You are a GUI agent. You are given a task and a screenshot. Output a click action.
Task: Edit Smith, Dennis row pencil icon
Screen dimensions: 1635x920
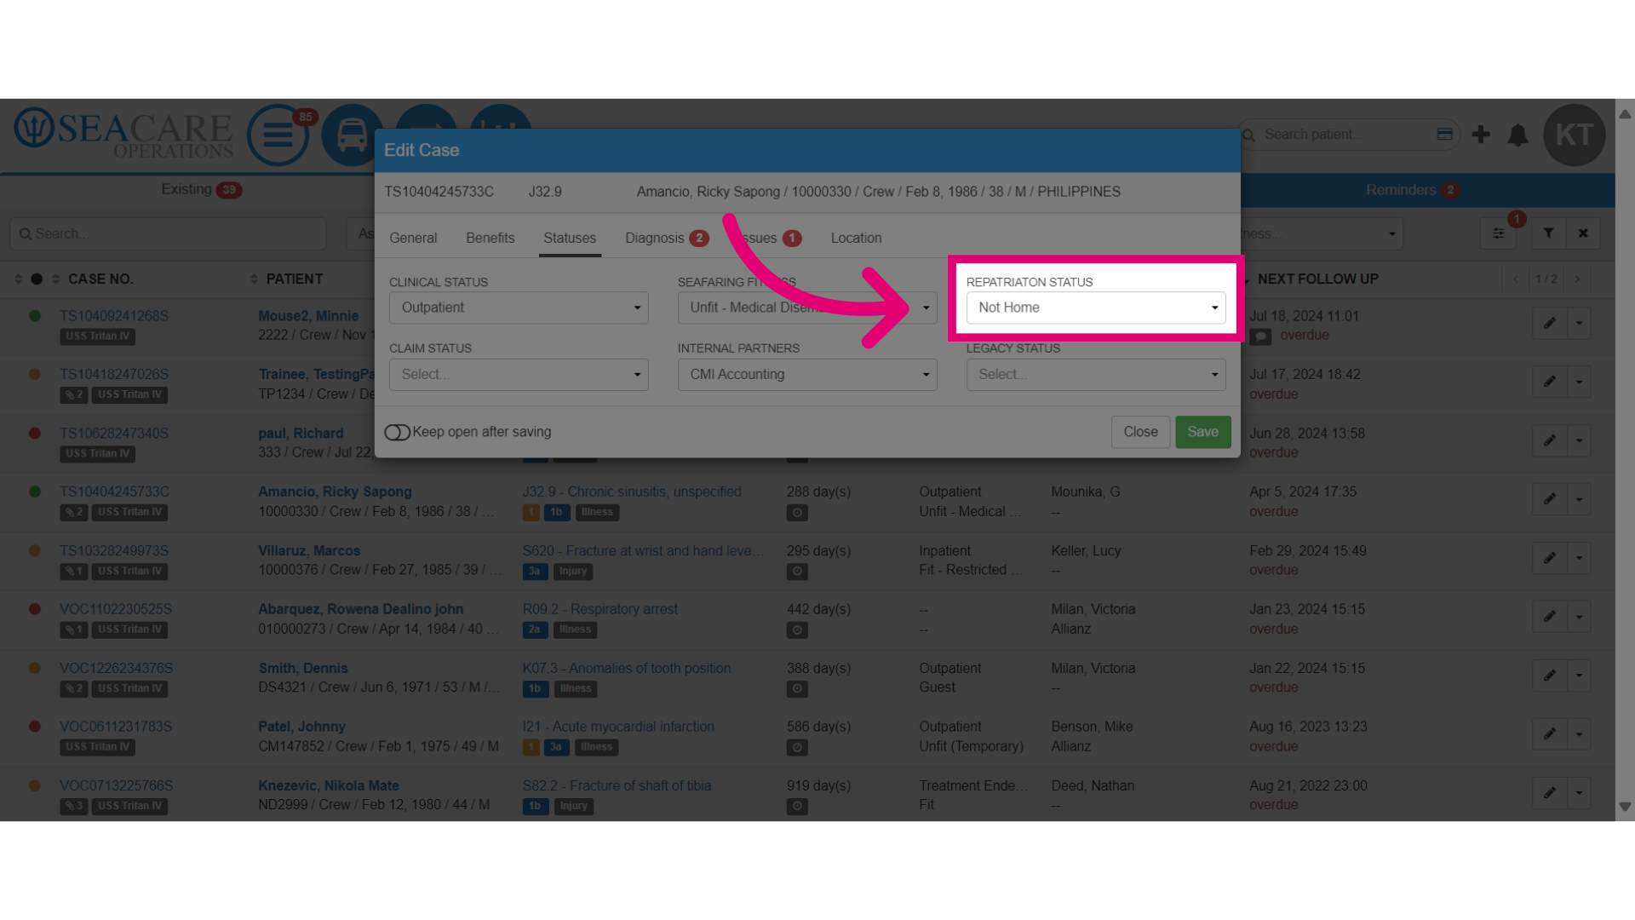[x=1550, y=675]
